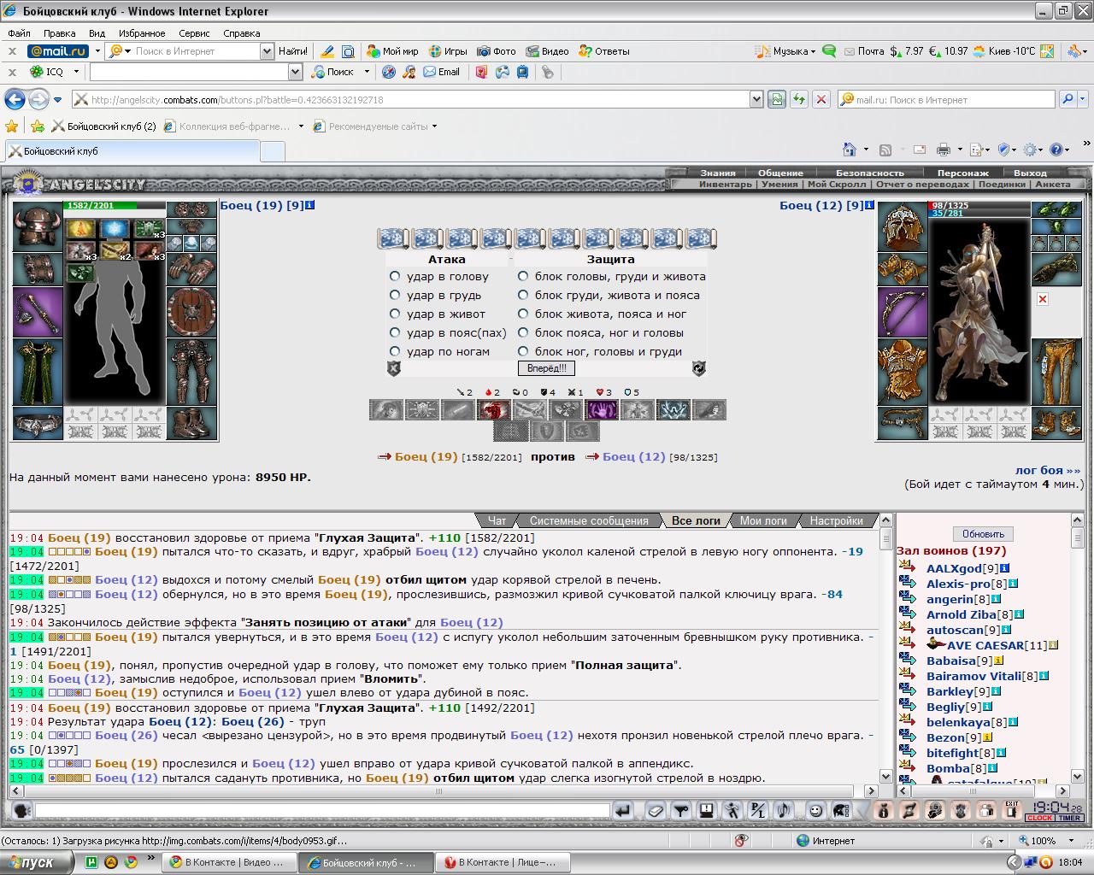
Task: Click the round shield equipment icon
Action: click(191, 312)
